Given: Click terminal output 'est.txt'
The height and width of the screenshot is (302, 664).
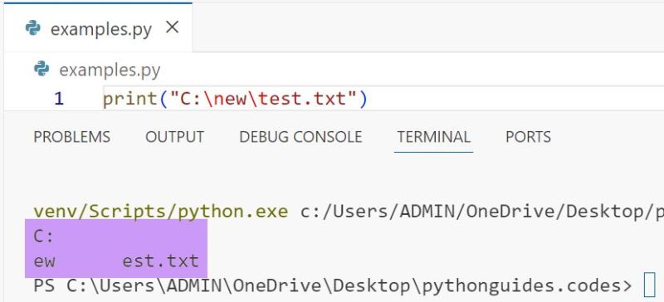Looking at the screenshot, I should [160, 261].
